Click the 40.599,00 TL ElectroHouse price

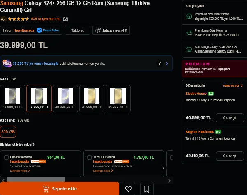[x=199, y=117]
